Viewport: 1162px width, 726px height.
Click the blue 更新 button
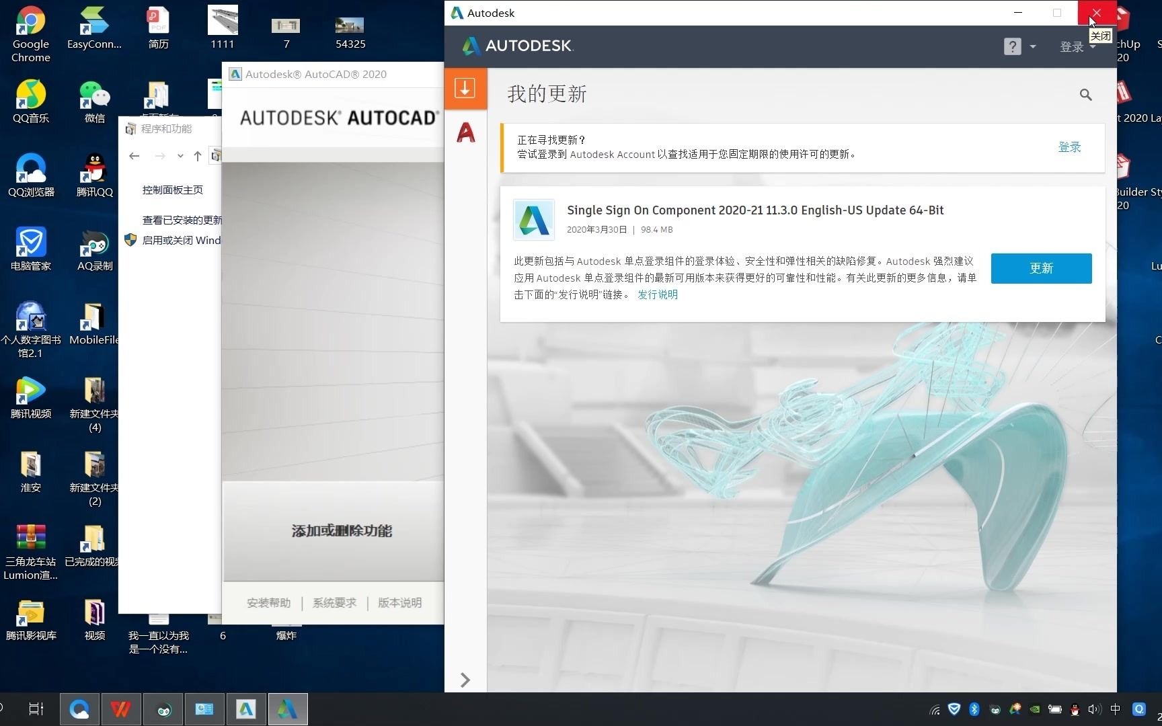coord(1041,268)
